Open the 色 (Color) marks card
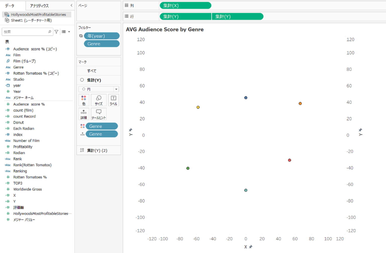Viewport: 386px width, 253px height. 84,100
